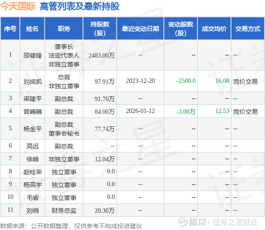The image size is (265, 230).
Task: Select the name 刘成凯
Action: pos(32,82)
